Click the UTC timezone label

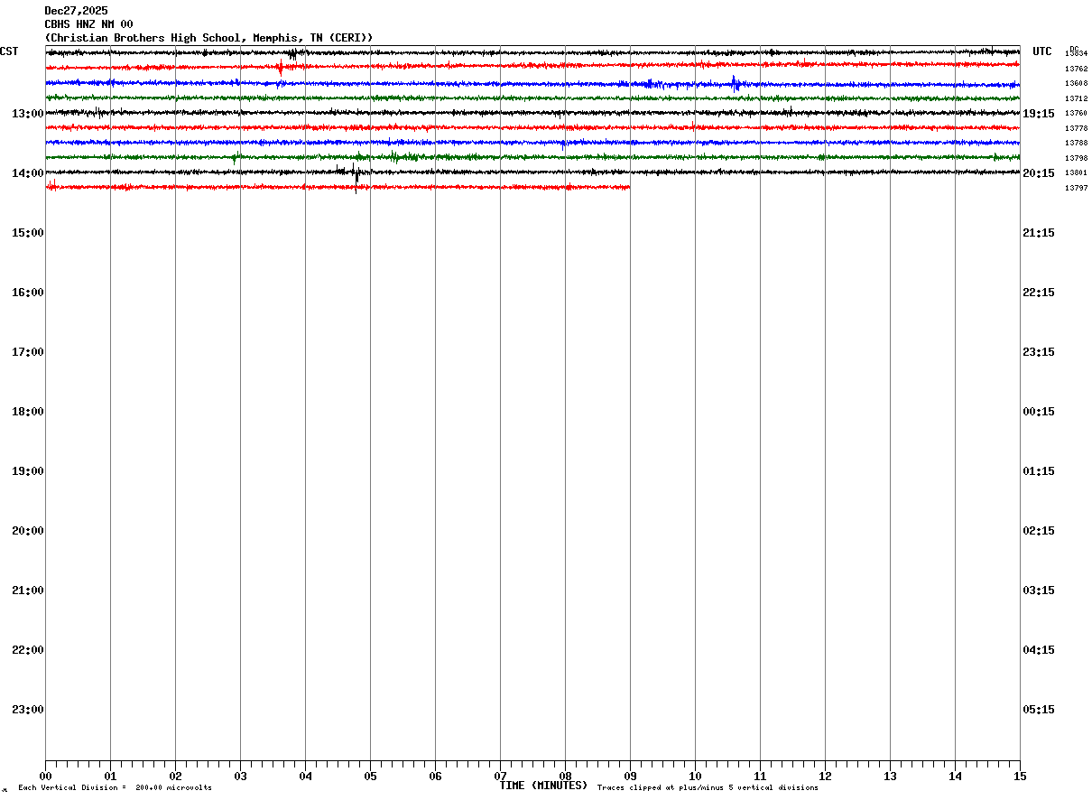1042,51
